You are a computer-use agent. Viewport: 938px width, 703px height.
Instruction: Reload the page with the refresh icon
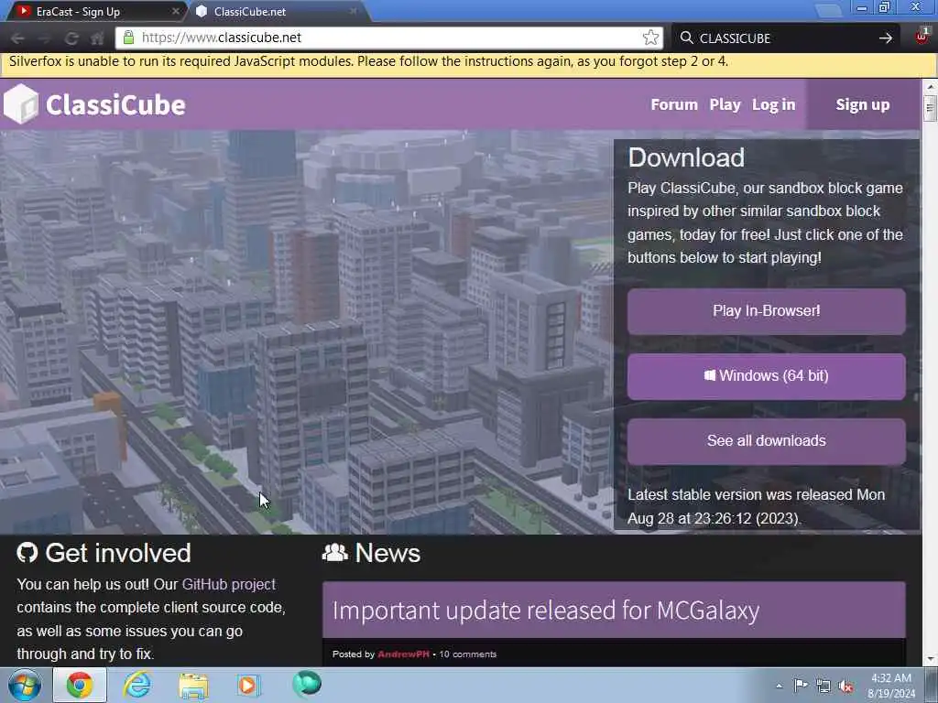71,38
